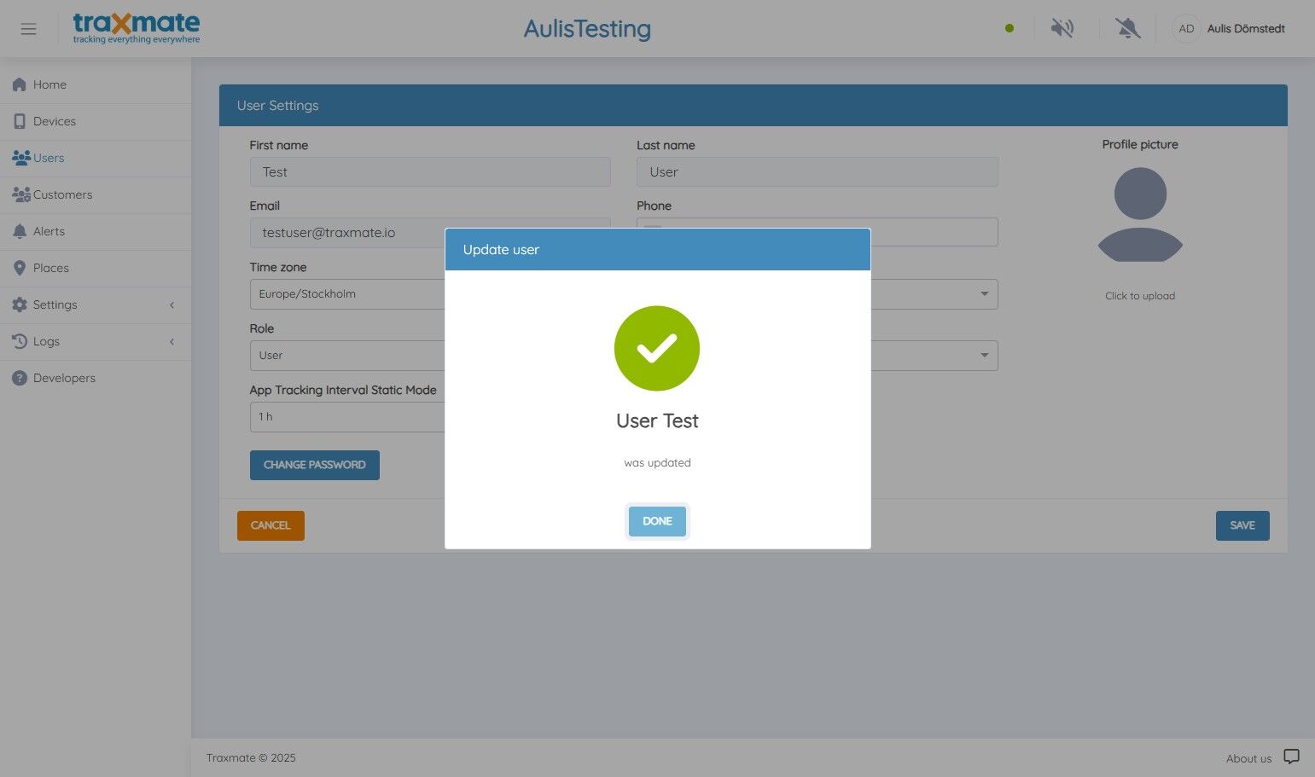Click the SAVE button
Viewport: 1315px width, 777px height.
[1242, 525]
